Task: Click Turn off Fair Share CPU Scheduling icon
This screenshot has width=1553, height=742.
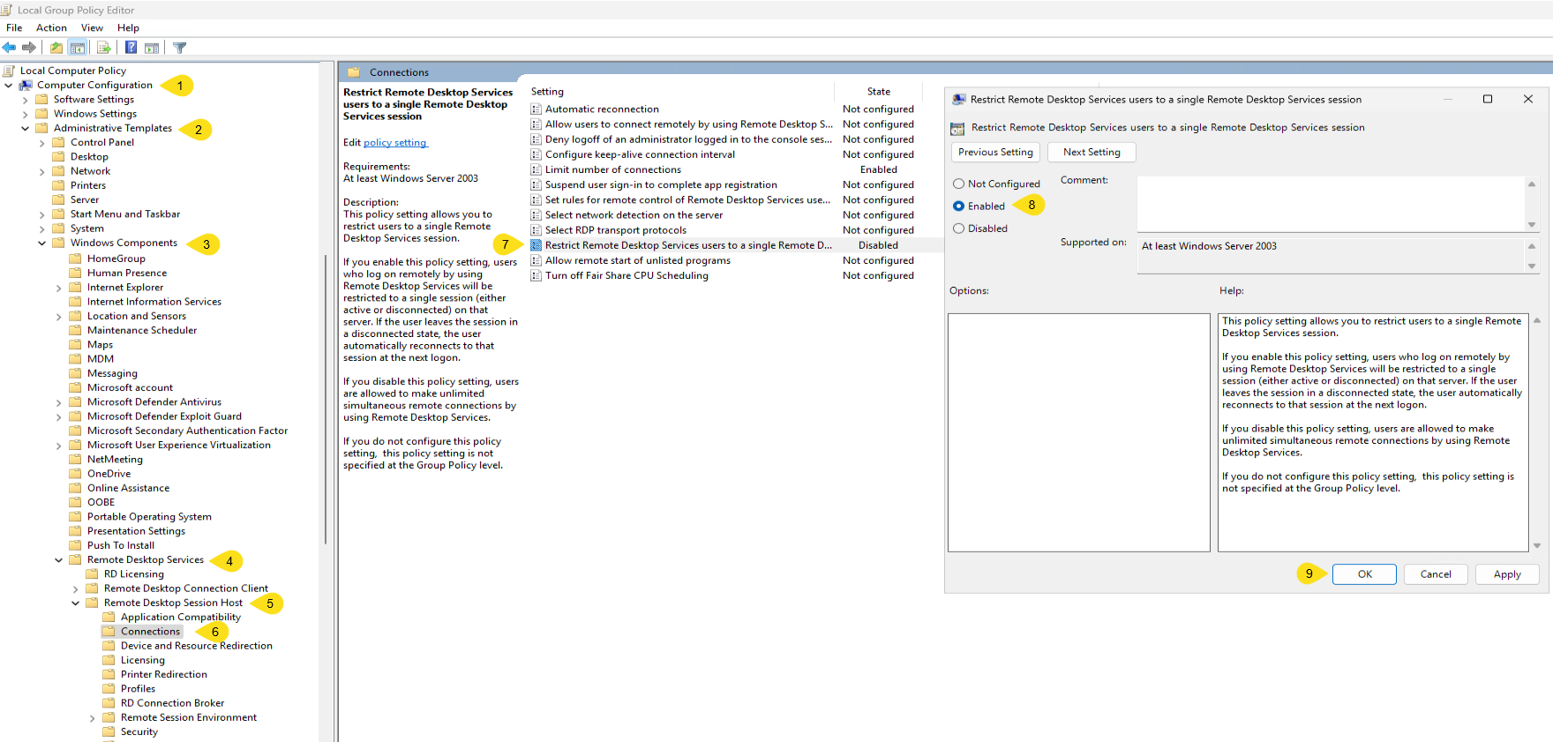Action: [536, 275]
